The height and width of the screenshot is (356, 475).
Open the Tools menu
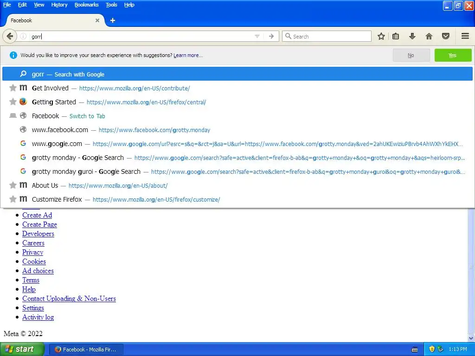point(111,5)
